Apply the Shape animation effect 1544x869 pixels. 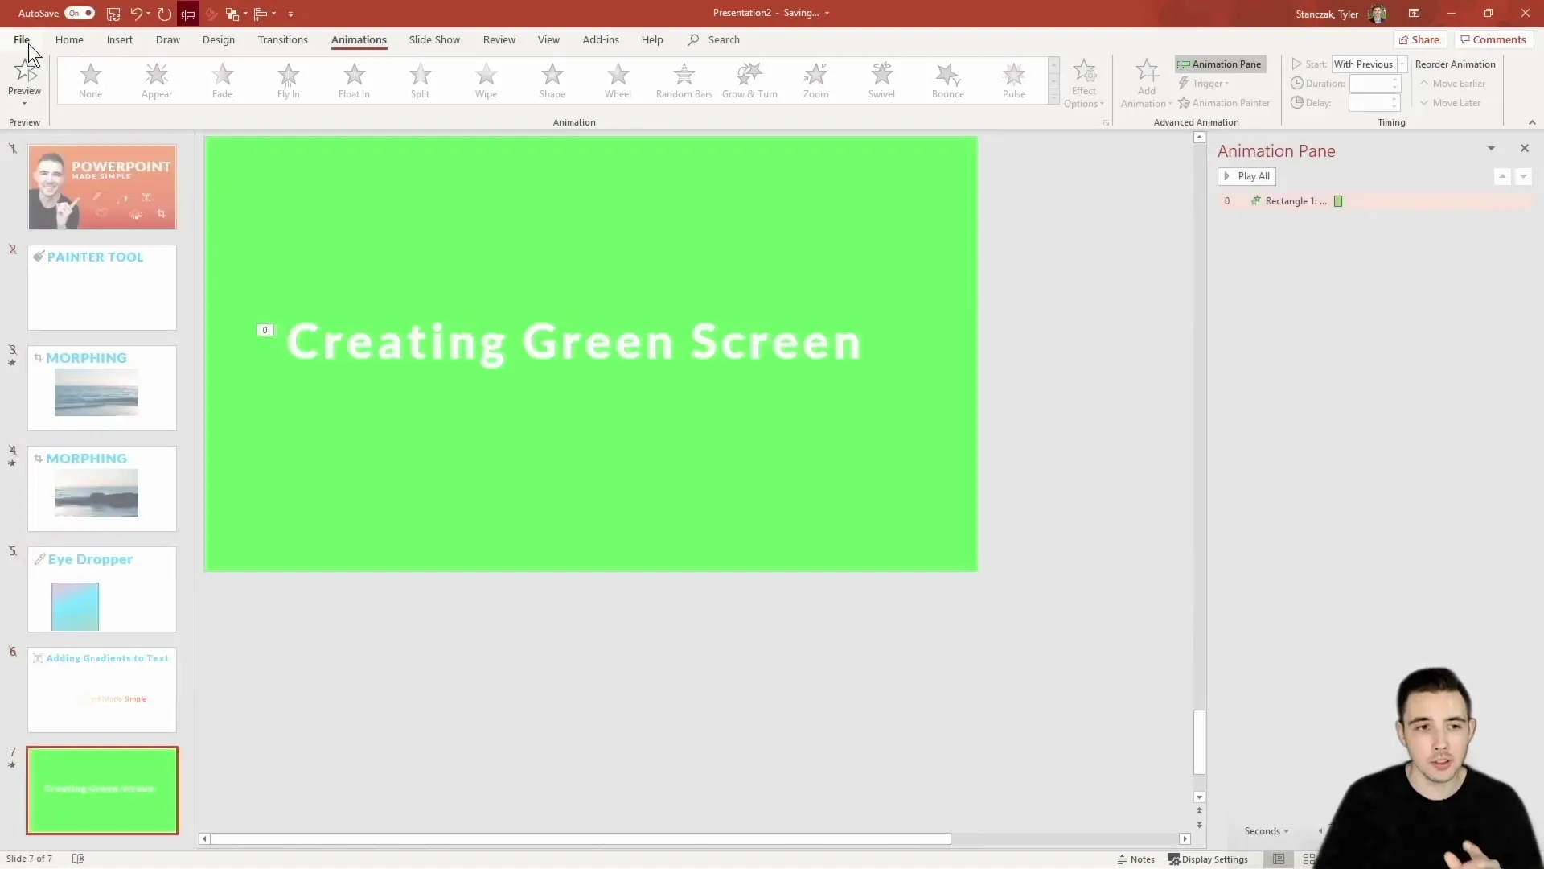click(x=552, y=80)
